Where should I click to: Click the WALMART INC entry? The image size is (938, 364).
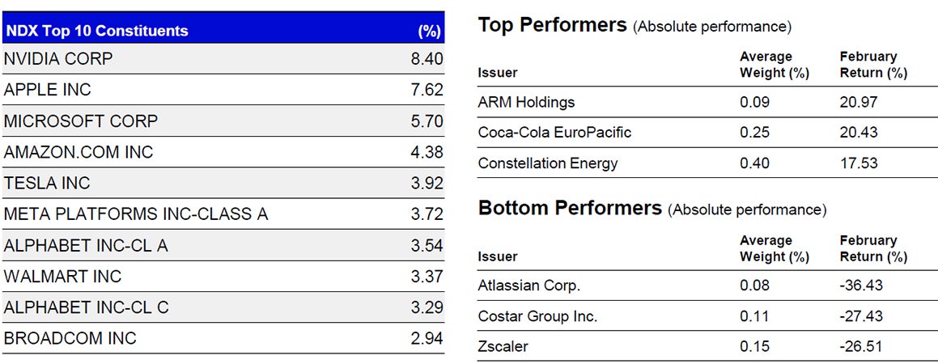(x=62, y=277)
